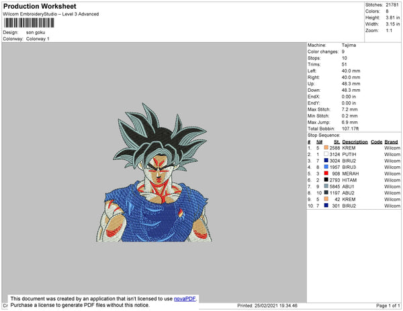403x311 pixels.
Task: Choose the ABU2 dark gray swatch
Action: 326,192
